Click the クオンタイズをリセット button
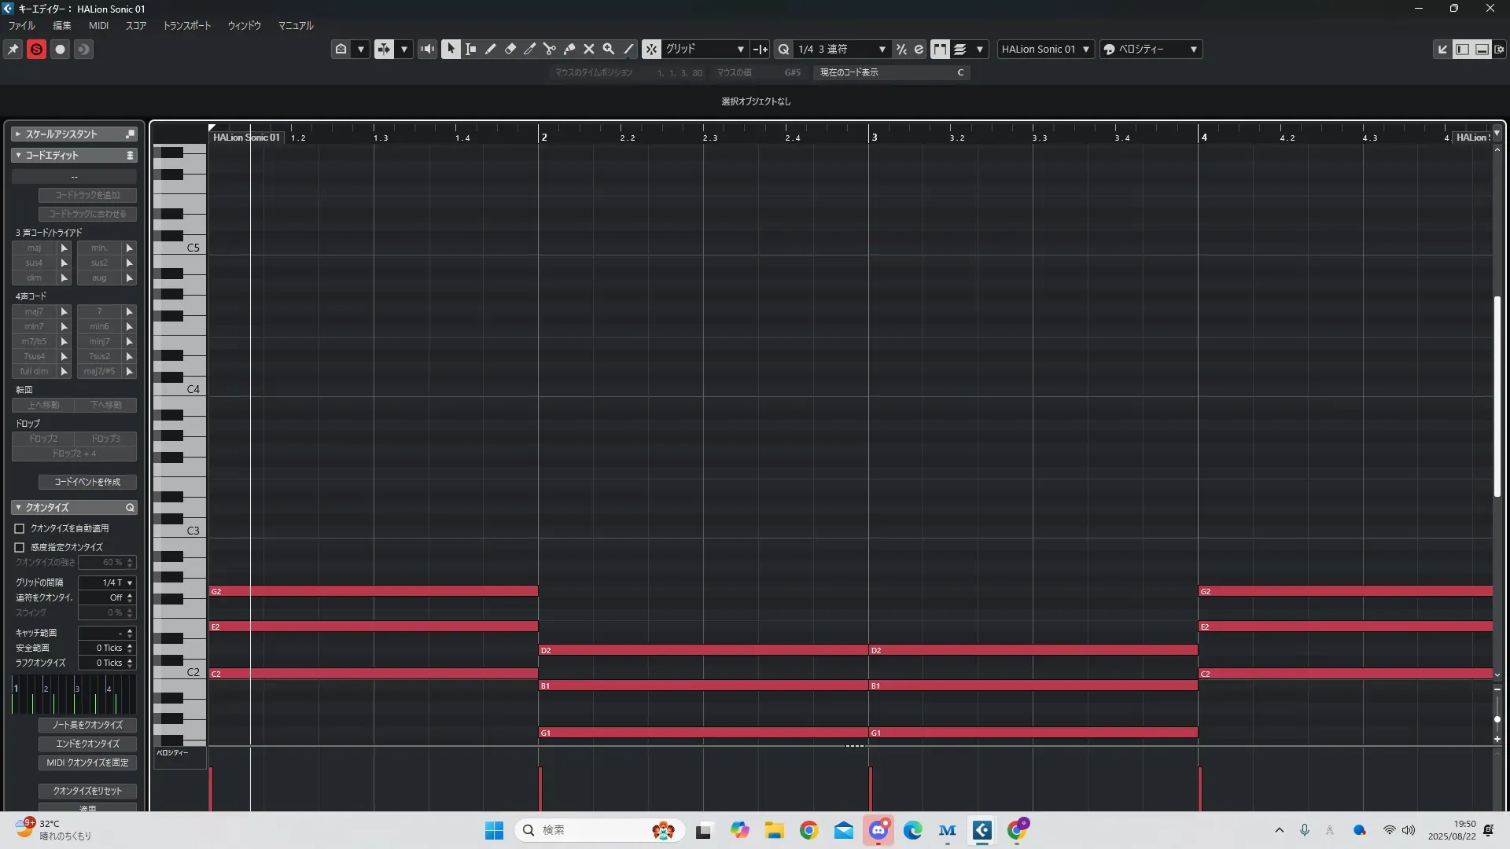The width and height of the screenshot is (1510, 849). pyautogui.click(x=87, y=791)
